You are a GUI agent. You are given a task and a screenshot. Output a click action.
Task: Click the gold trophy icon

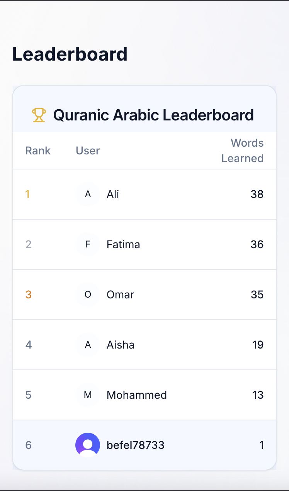(x=39, y=115)
